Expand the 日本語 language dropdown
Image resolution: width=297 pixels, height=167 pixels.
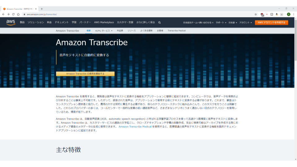pyautogui.click(x=233, y=23)
